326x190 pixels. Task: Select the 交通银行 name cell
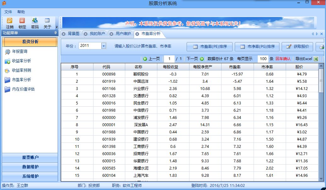141,96
